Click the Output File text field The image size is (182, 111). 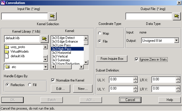[x=149, y=16]
